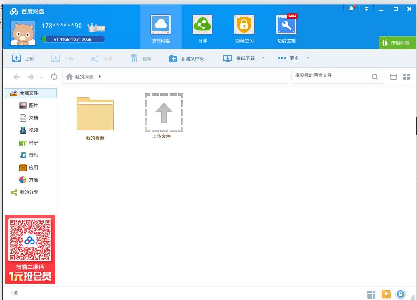Open the 传输列表 transfer list
The width and height of the screenshot is (417, 300).
pos(397,43)
